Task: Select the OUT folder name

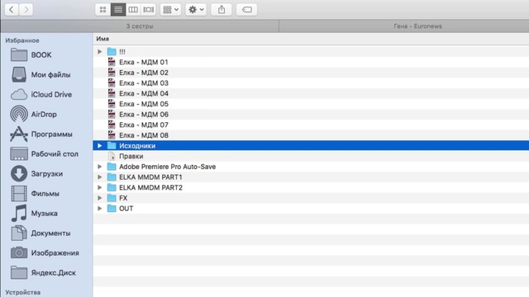Action: click(126, 208)
